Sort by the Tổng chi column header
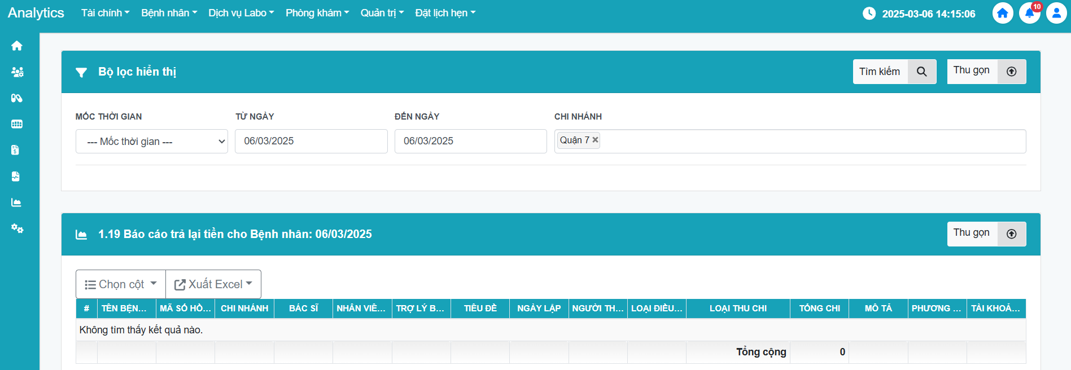Viewport: 1071px width, 370px height. (819, 309)
